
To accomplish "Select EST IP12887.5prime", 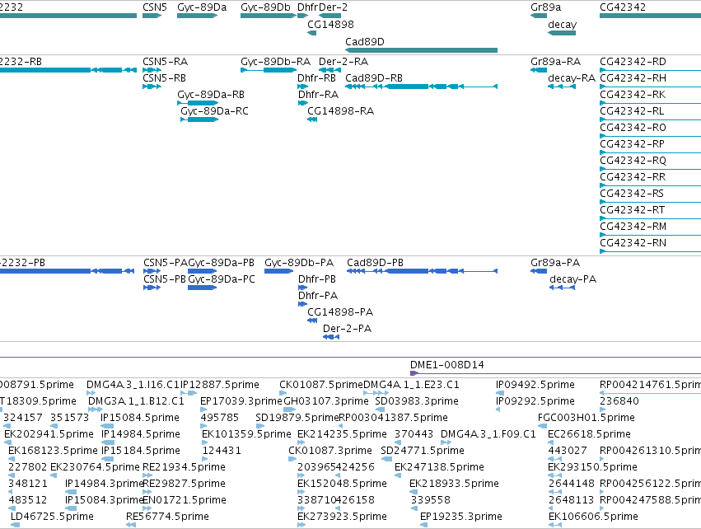I will pos(219,385).
